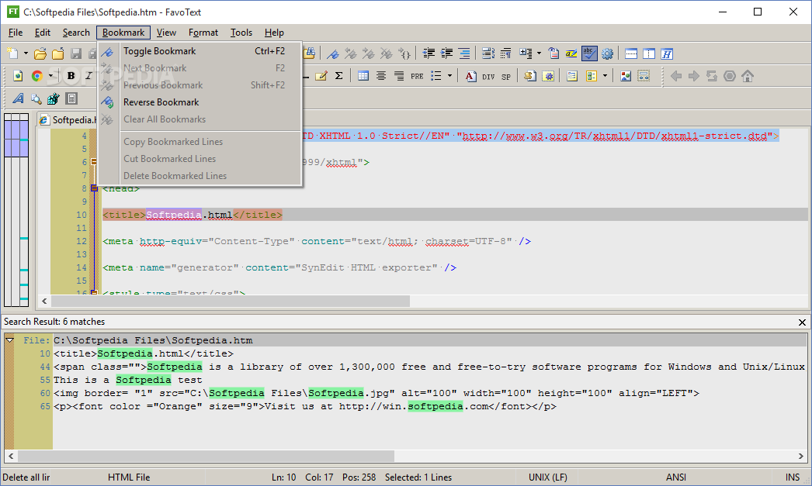Open the Tools menu
Screen dimensions: 812x486
click(241, 33)
